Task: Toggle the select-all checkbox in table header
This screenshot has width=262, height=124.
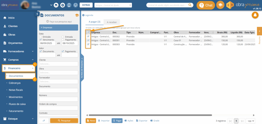Action: pos(88,32)
